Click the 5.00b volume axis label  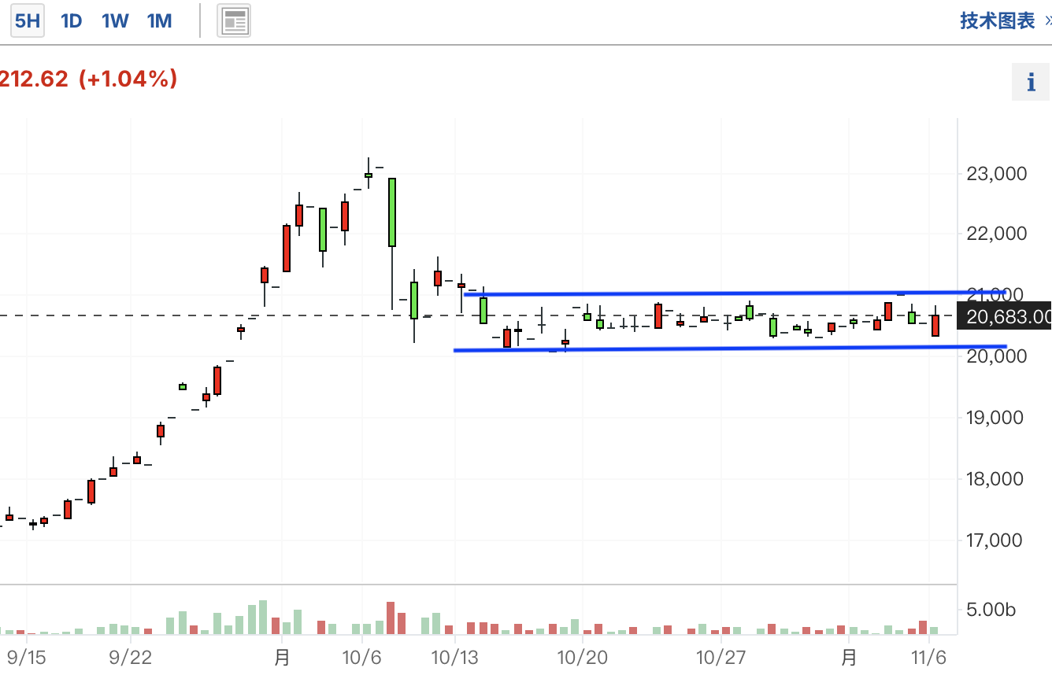(993, 610)
